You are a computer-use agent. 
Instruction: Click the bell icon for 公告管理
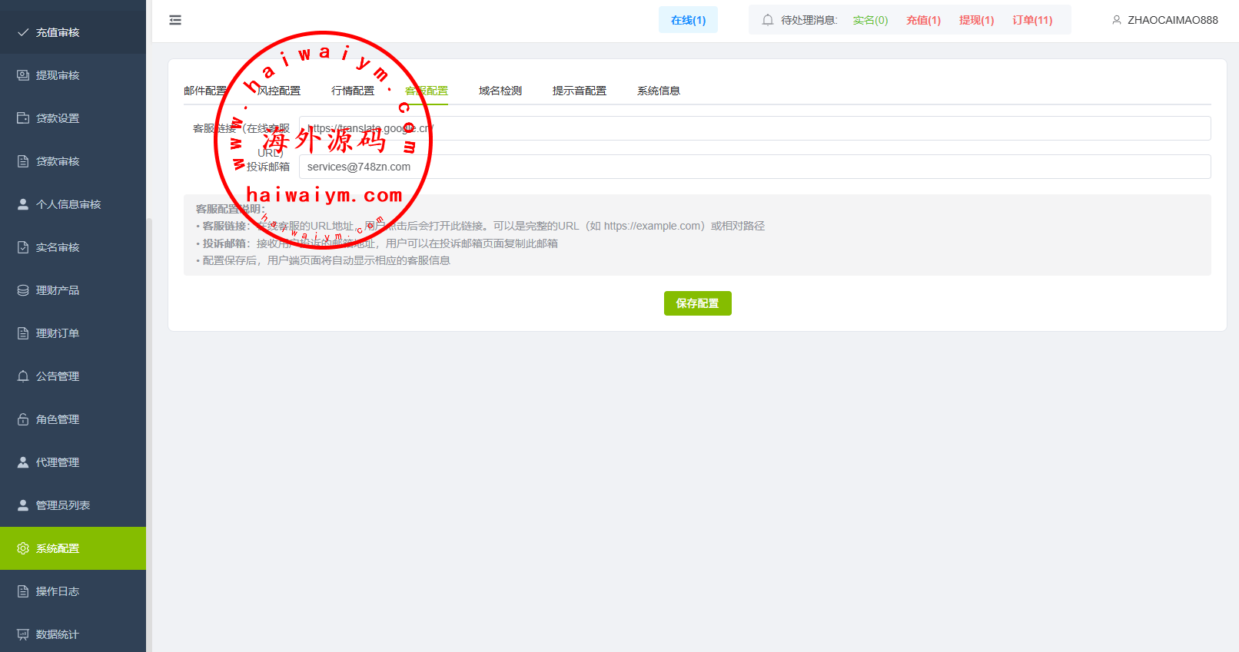23,376
